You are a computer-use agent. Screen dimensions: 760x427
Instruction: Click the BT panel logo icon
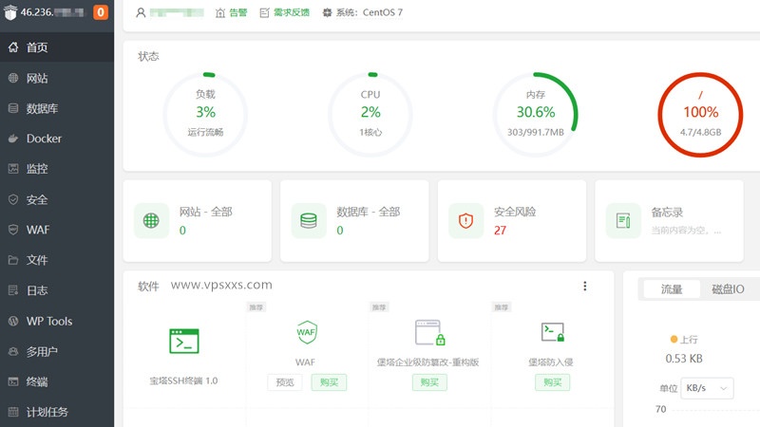pos(10,12)
